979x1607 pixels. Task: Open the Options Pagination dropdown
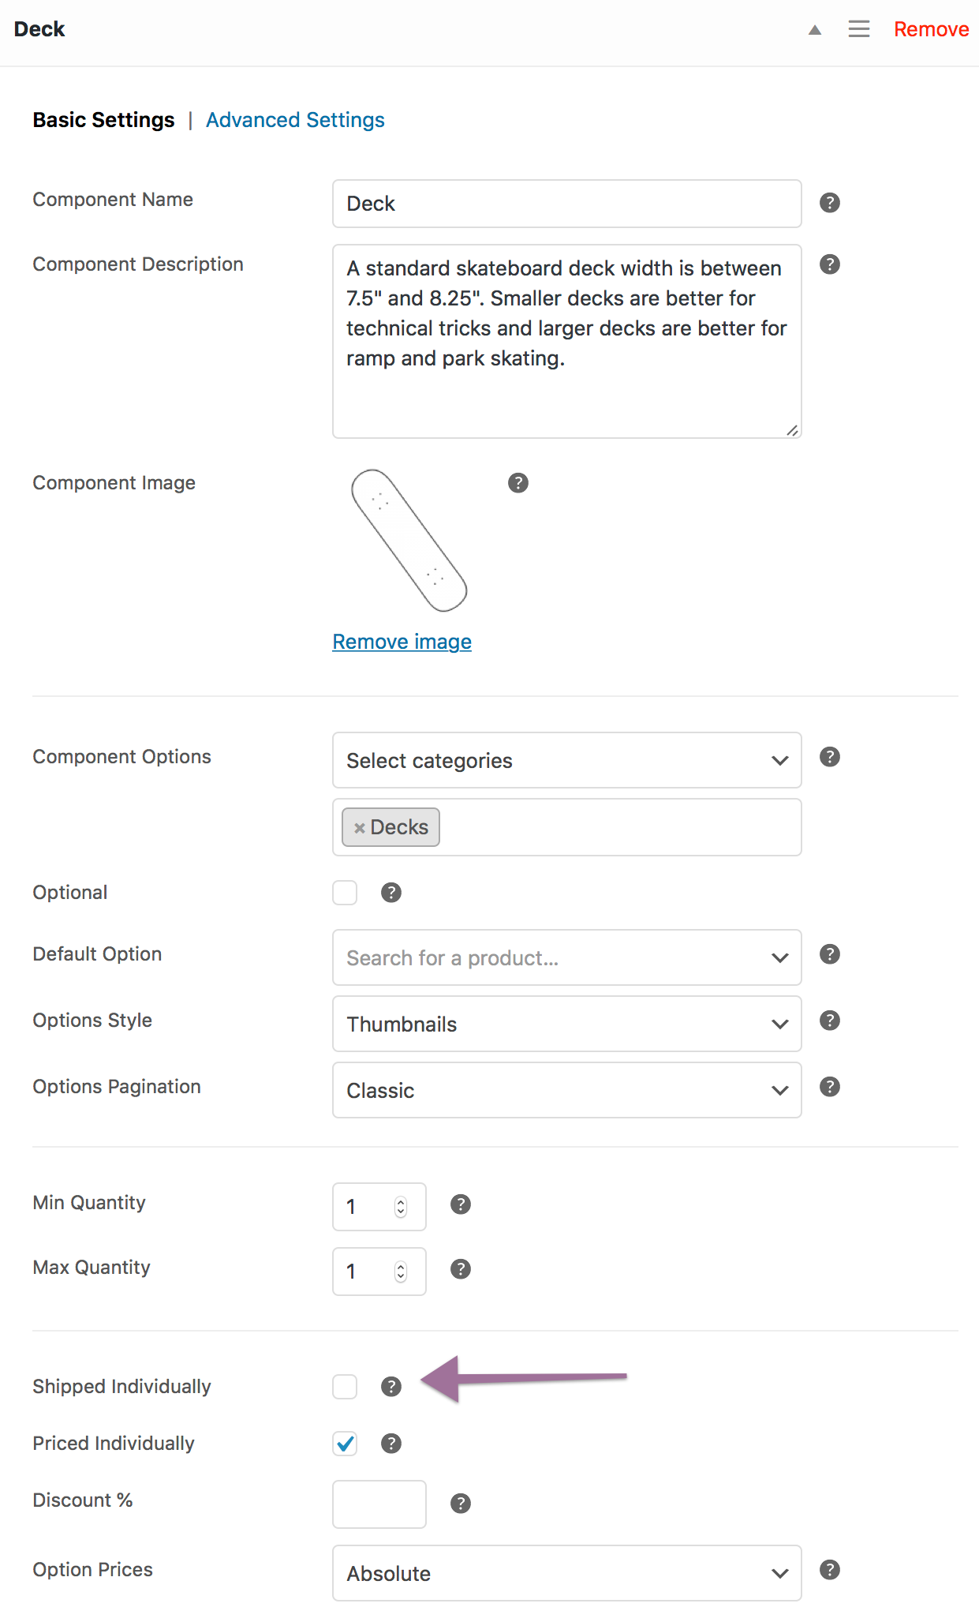(x=566, y=1090)
